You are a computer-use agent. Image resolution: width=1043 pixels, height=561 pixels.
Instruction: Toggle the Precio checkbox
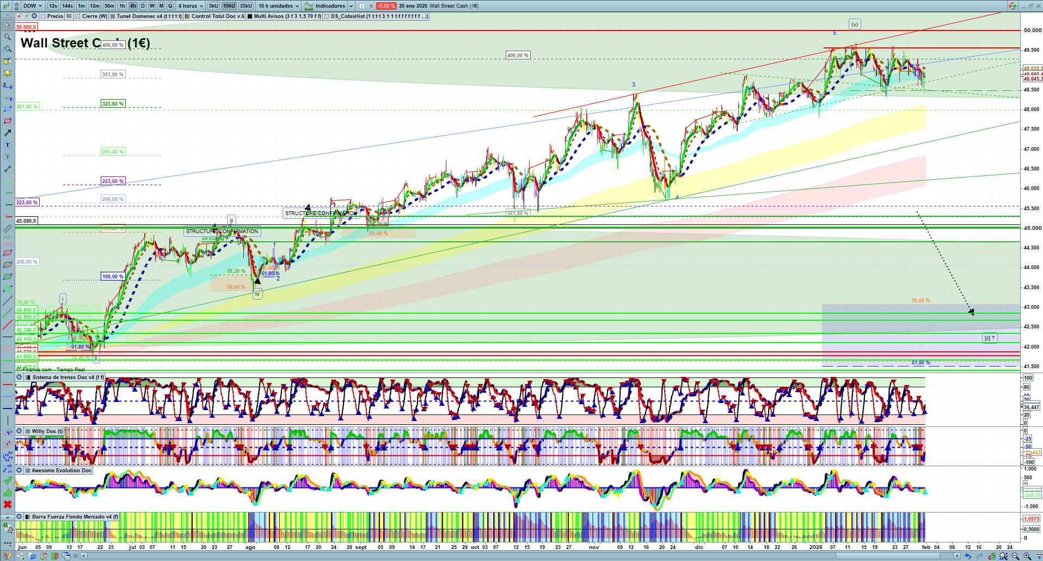tap(43, 16)
